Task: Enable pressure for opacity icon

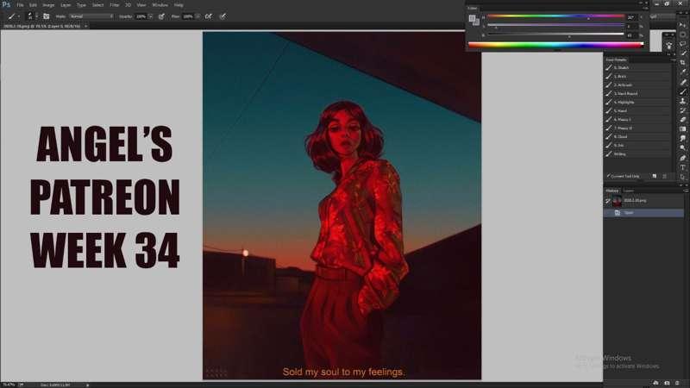Action: coord(161,16)
